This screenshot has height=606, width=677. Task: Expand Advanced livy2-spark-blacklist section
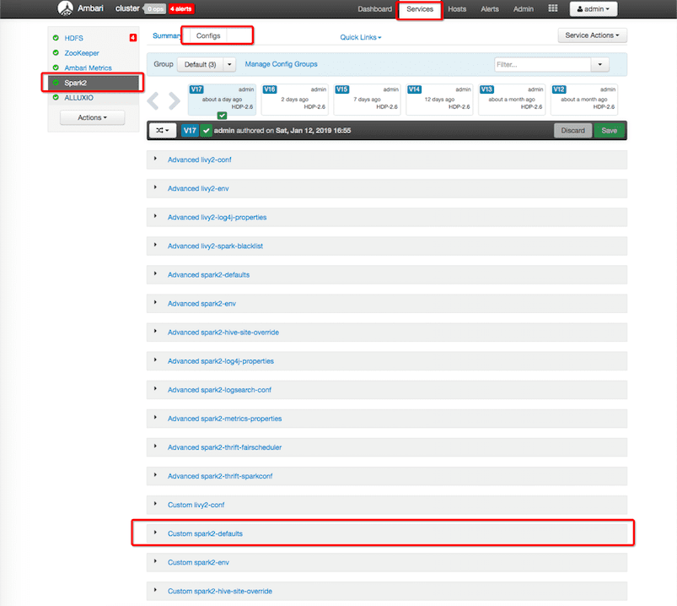pos(386,246)
